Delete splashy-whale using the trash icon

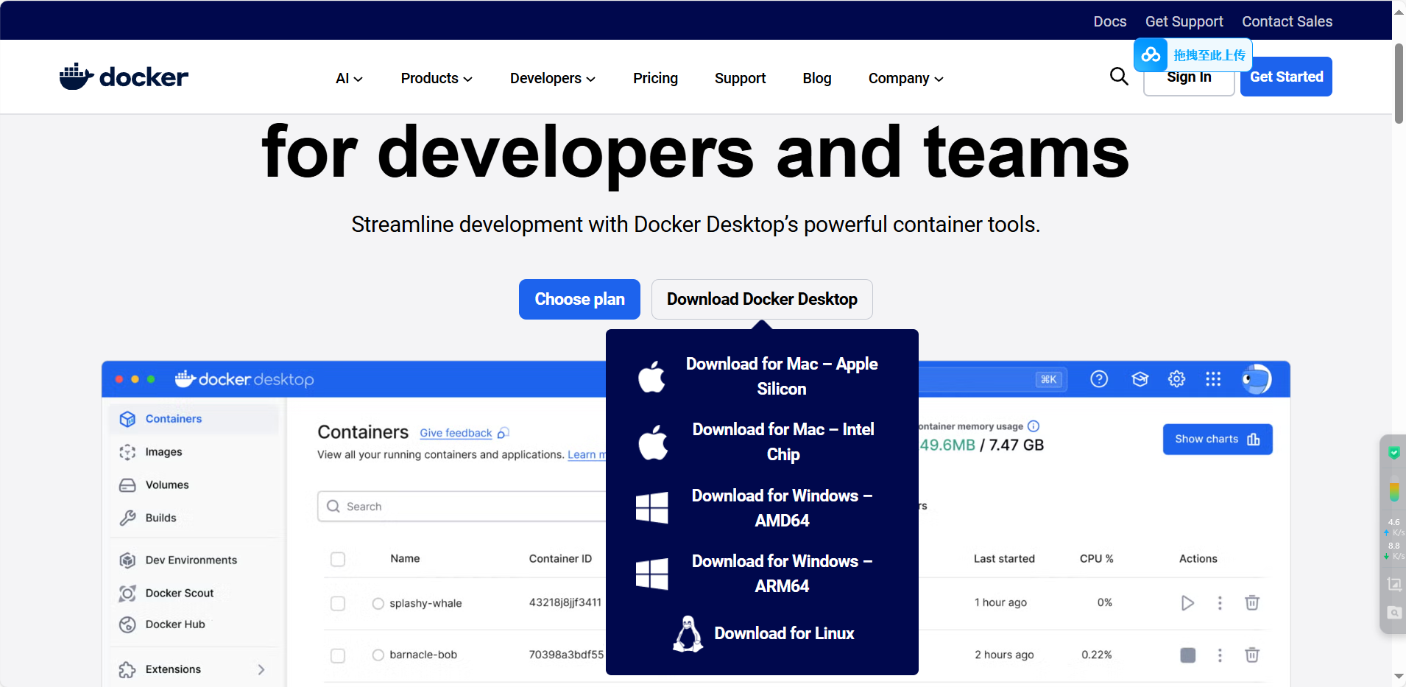click(x=1252, y=603)
